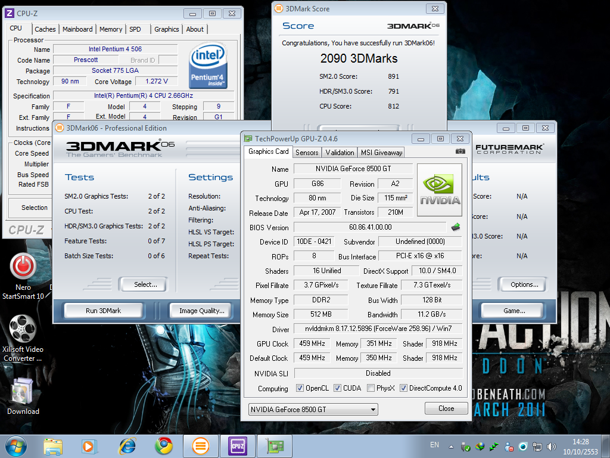Click the green arrows tray icon
The width and height of the screenshot is (610, 458).
(494, 447)
